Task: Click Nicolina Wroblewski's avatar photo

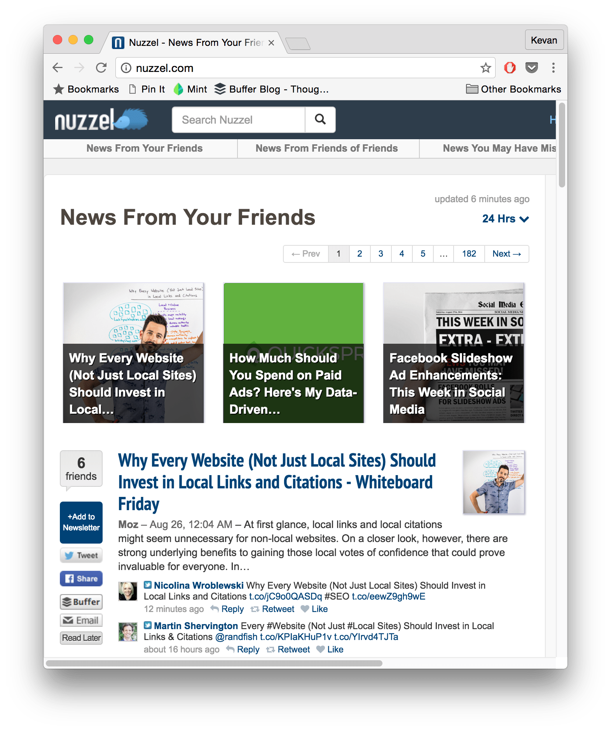Action: 128,591
